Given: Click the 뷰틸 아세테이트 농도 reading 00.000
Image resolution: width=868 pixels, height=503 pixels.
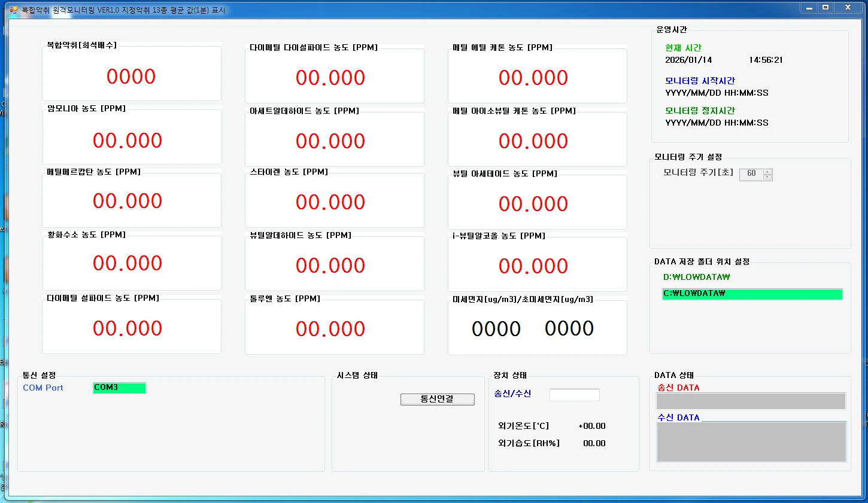Looking at the screenshot, I should point(533,204).
